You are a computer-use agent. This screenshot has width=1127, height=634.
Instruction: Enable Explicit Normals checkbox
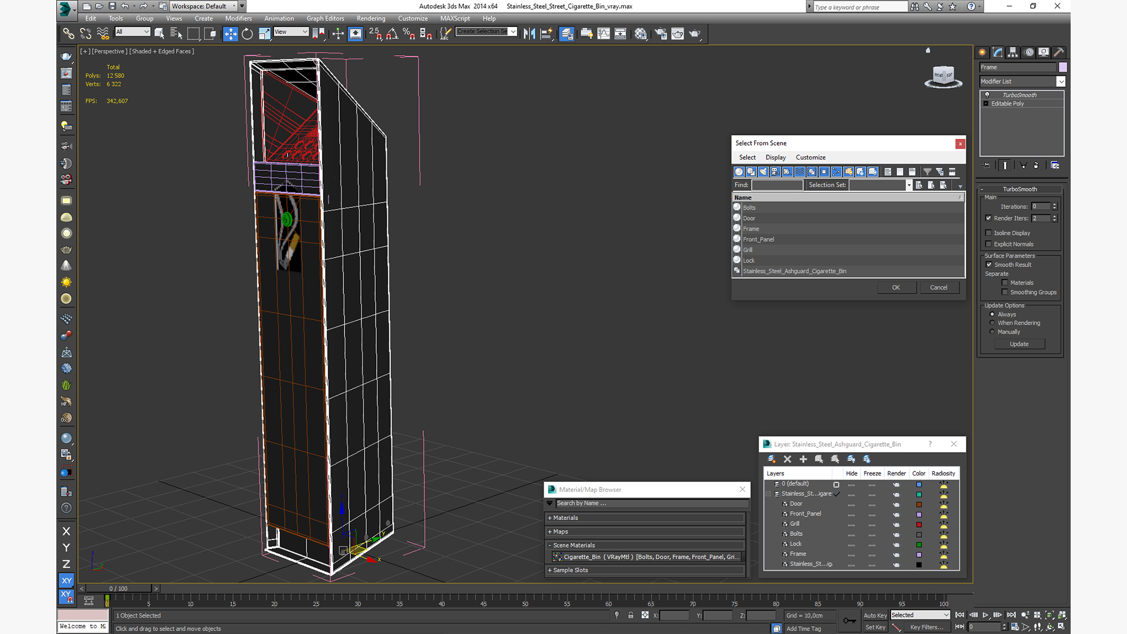click(x=988, y=244)
